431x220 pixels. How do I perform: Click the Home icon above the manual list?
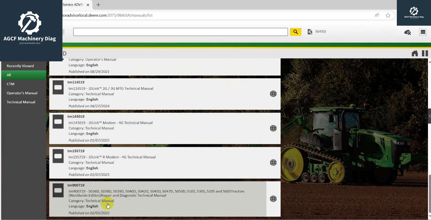click(x=415, y=53)
